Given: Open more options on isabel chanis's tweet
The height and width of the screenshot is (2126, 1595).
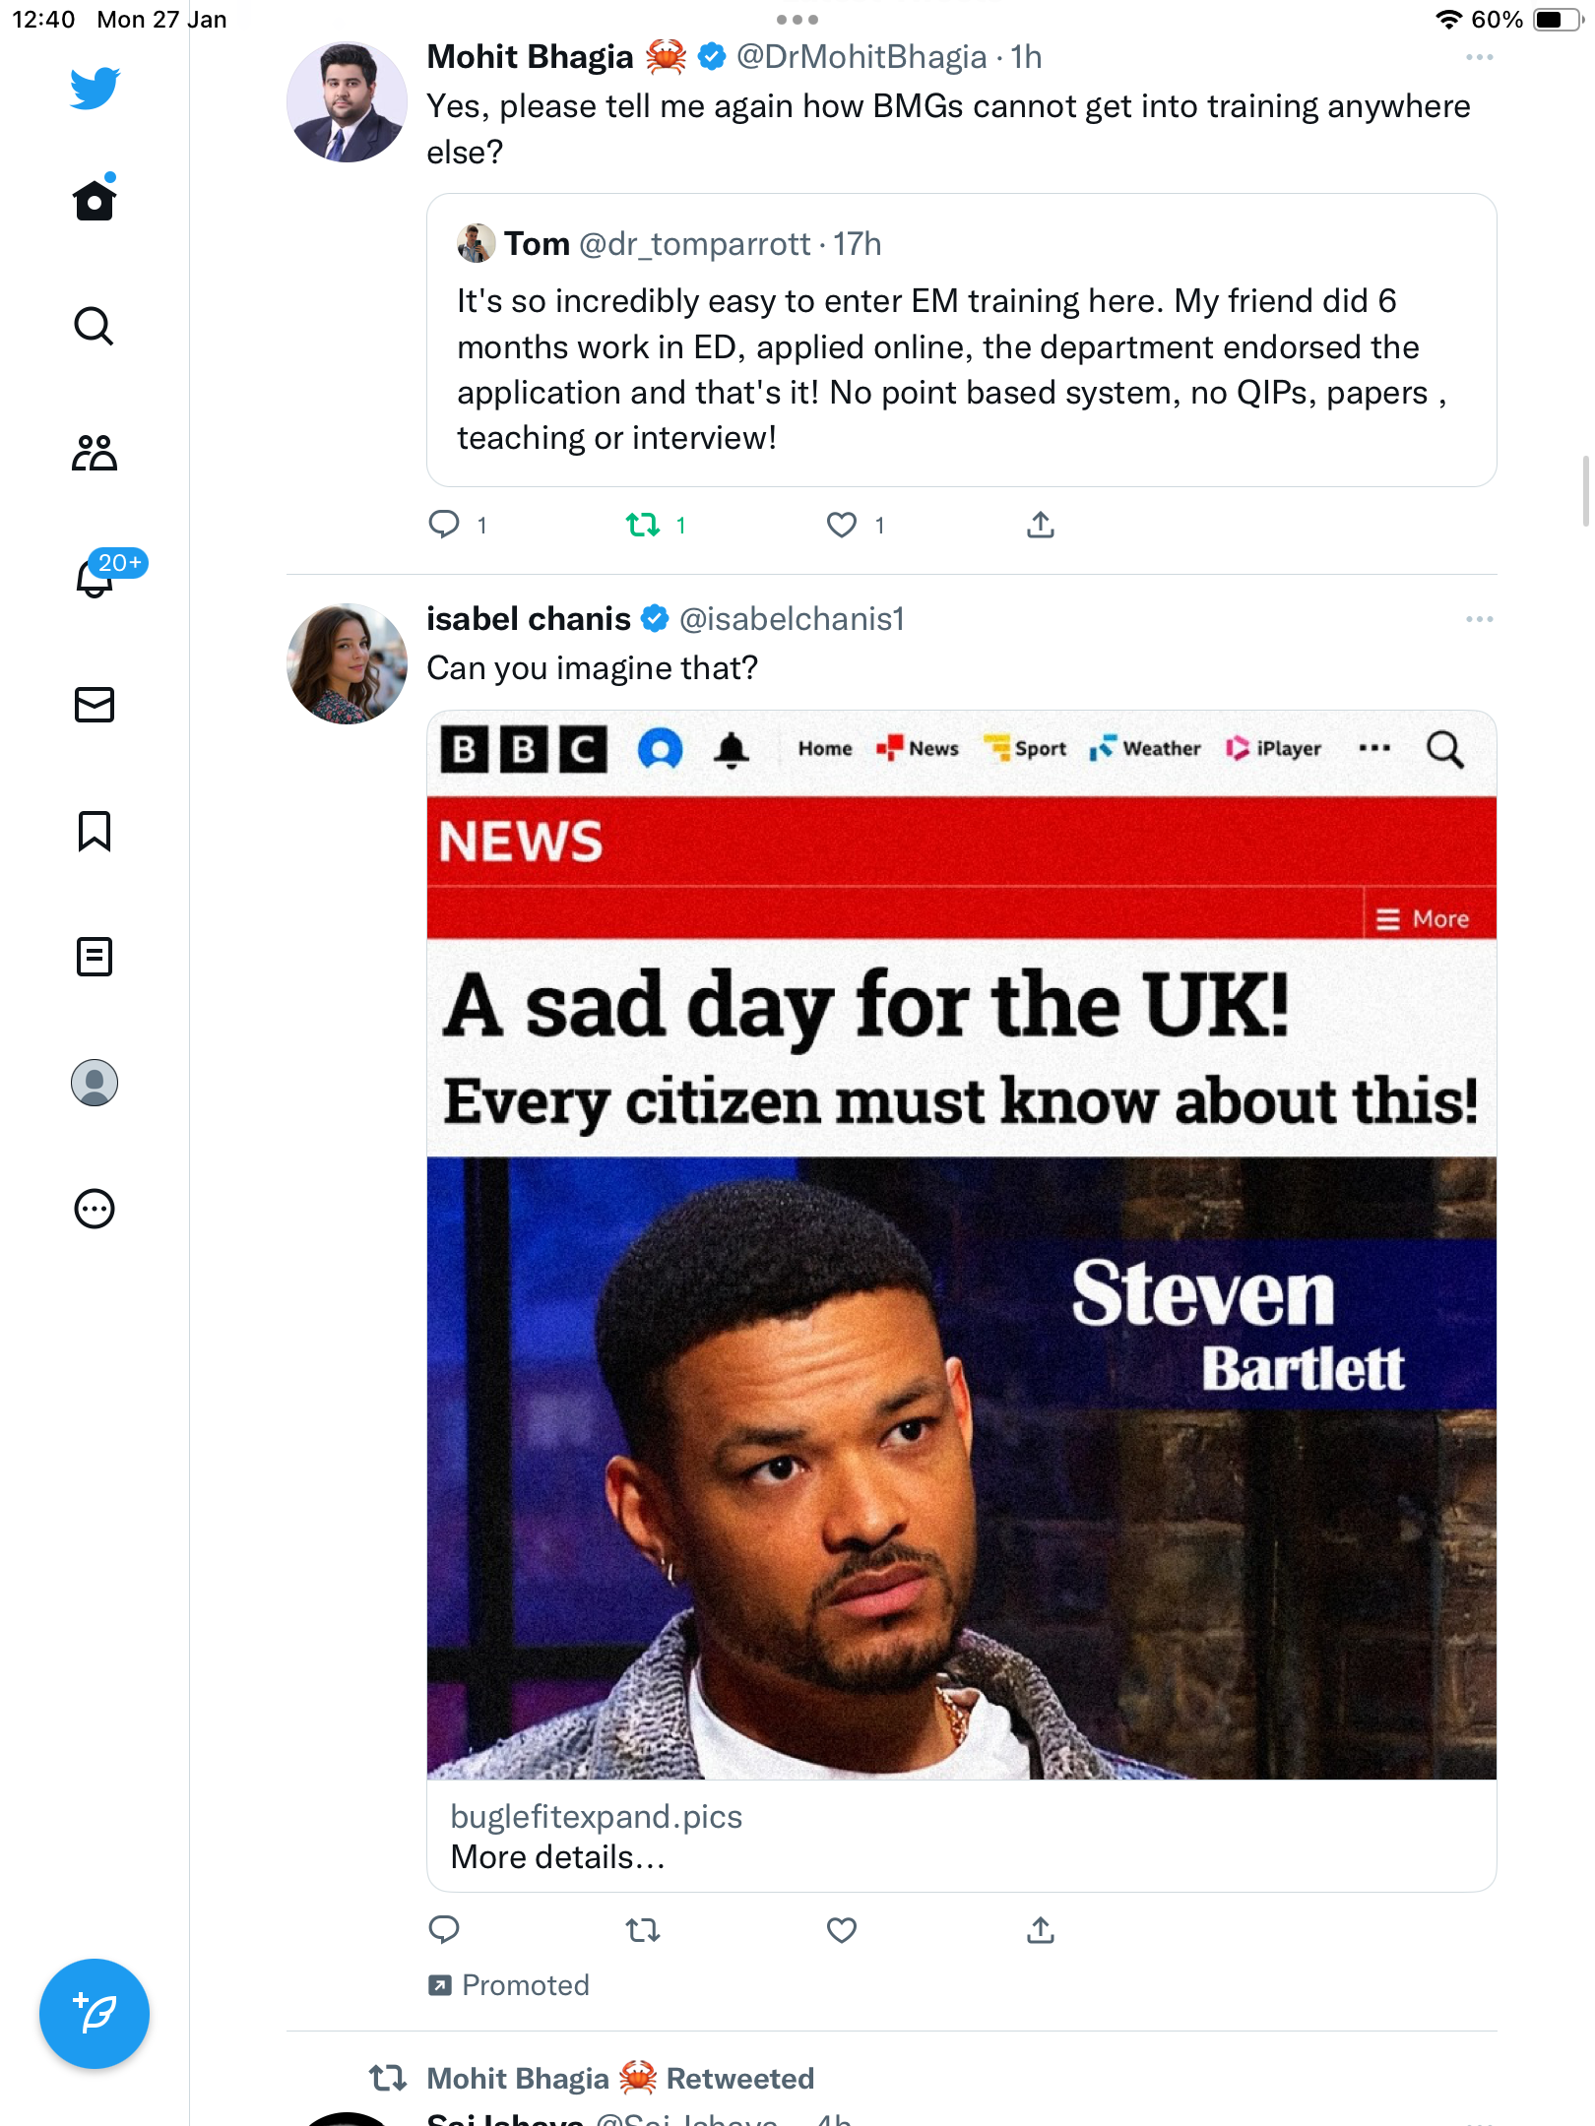Looking at the screenshot, I should pyautogui.click(x=1479, y=619).
